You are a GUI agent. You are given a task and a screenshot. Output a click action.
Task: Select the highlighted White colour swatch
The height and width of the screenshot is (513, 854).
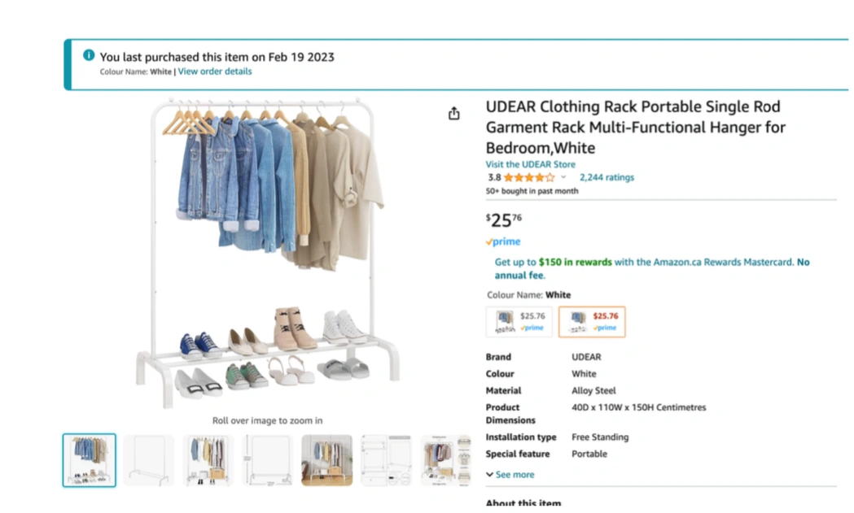[x=592, y=321]
